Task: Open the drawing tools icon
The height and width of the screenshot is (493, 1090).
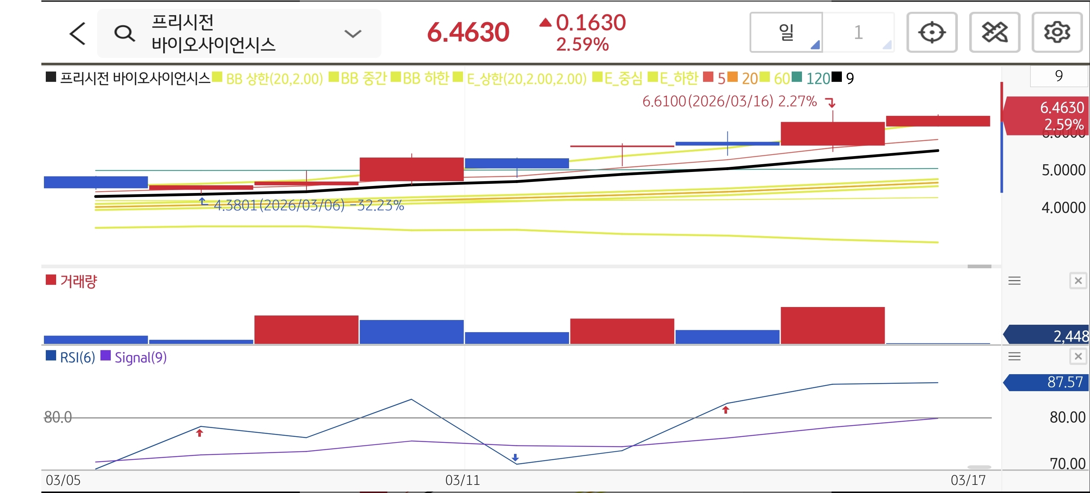Action: 994,32
